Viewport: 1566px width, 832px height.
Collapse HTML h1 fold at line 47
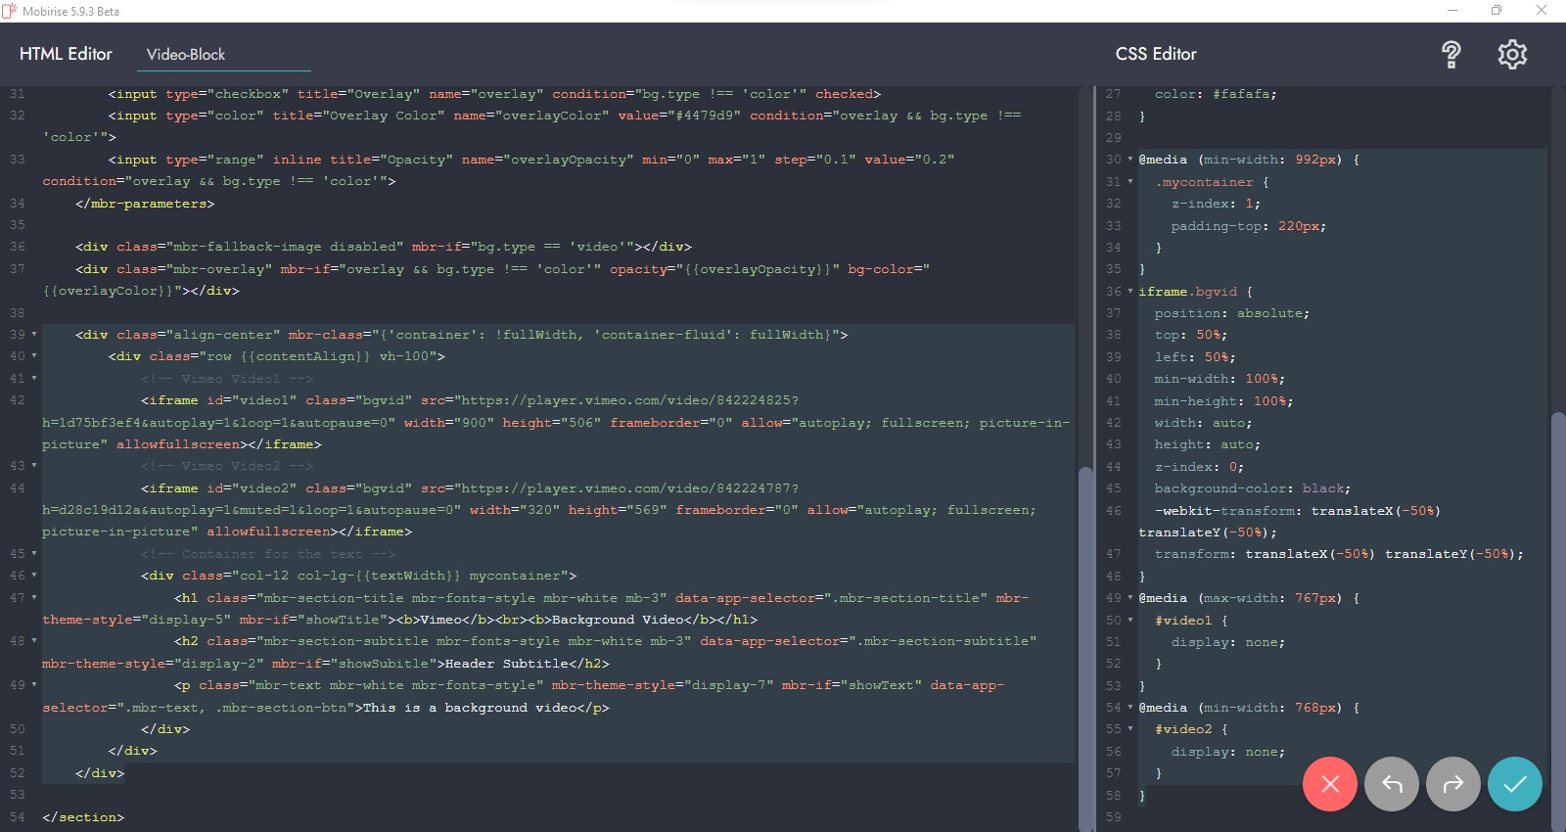tap(34, 598)
